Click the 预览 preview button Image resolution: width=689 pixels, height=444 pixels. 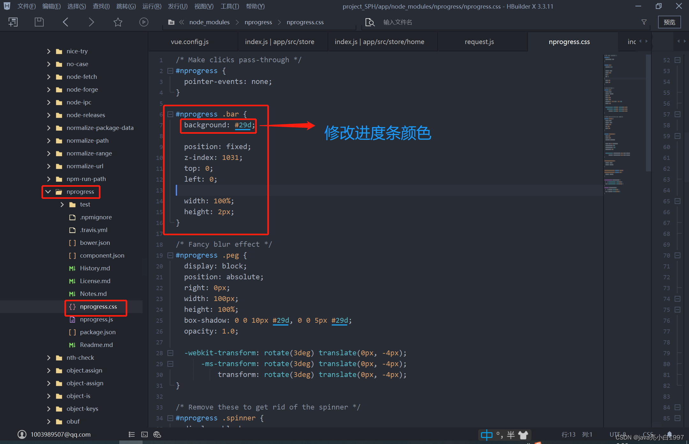pyautogui.click(x=669, y=22)
